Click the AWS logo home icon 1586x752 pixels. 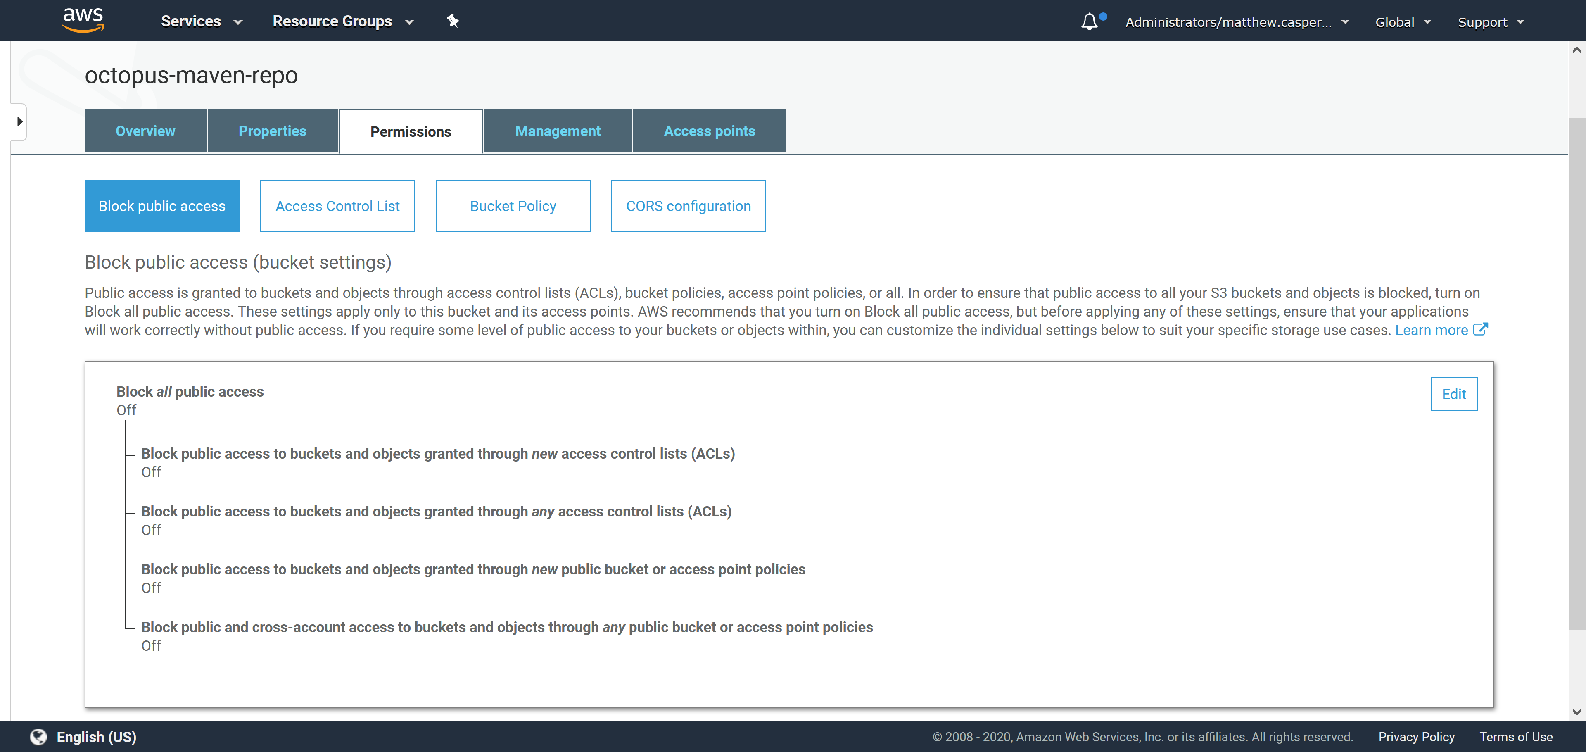[x=83, y=20]
